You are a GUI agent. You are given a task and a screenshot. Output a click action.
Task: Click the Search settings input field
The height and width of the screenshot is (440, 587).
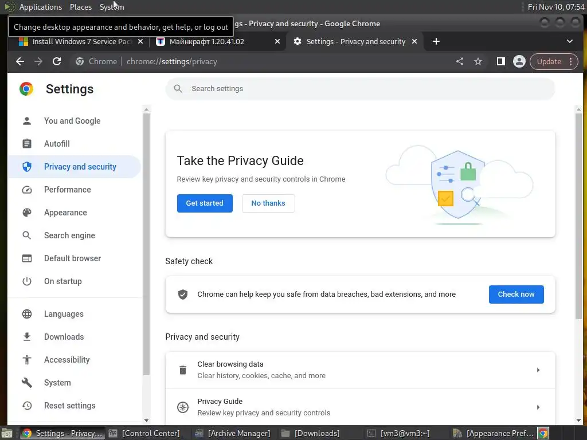point(360,89)
